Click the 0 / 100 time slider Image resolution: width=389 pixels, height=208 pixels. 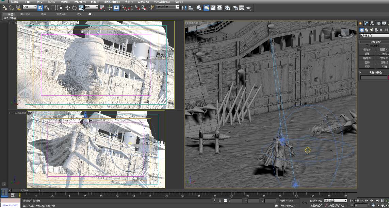click(x=24, y=190)
